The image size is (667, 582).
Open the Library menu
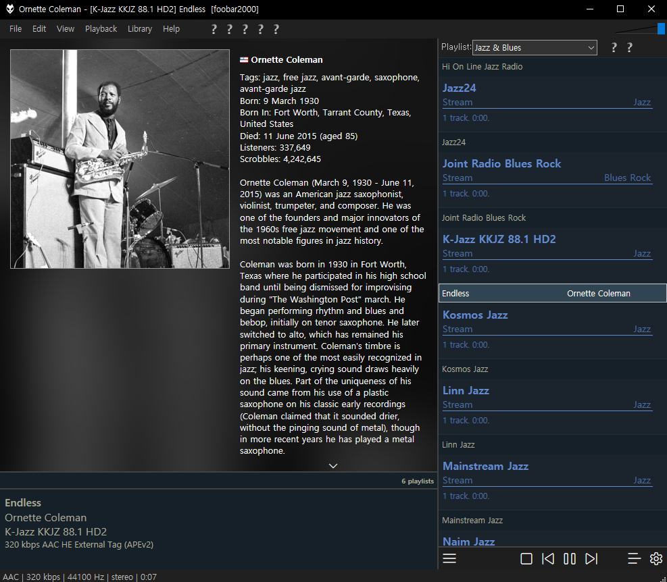tap(140, 29)
